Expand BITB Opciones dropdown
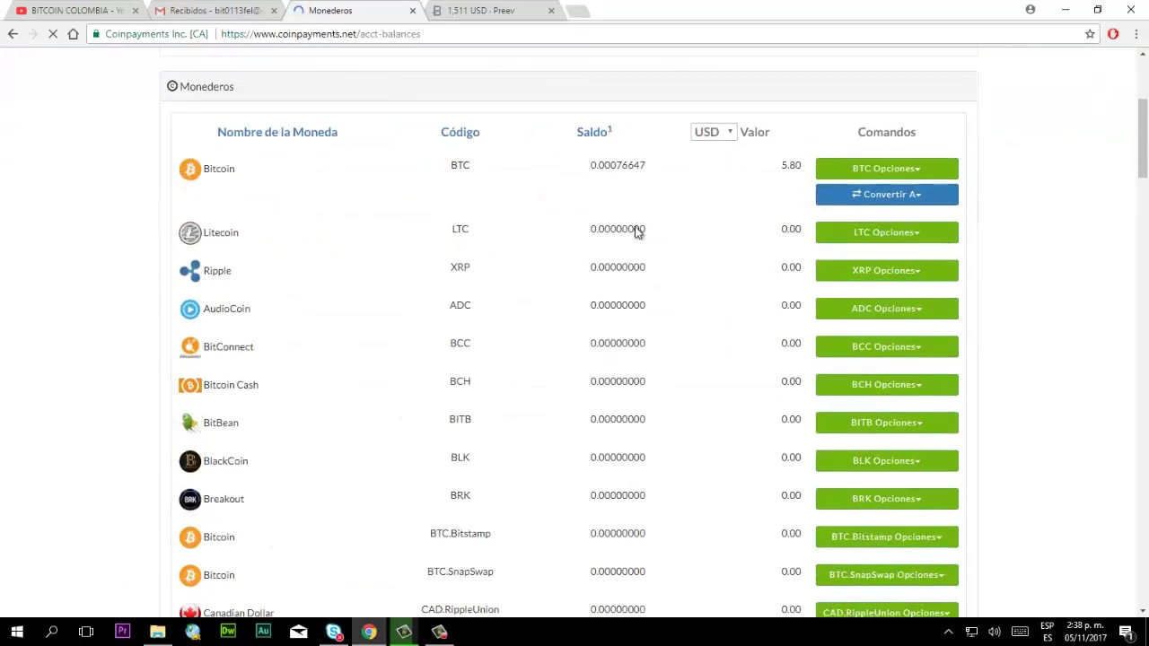 click(887, 423)
